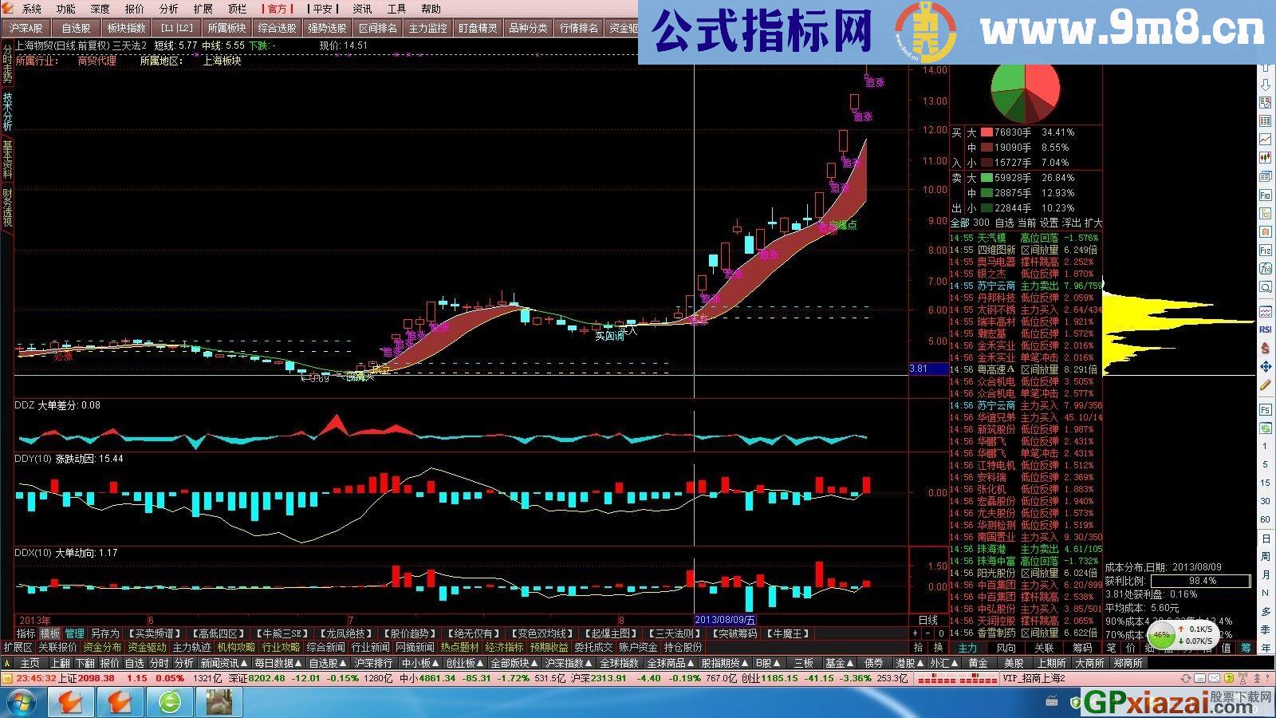The height and width of the screenshot is (718, 1276).
Task: Click the F10 company info icon
Action: (x=1266, y=195)
